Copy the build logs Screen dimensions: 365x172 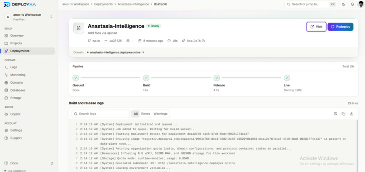tap(343, 114)
